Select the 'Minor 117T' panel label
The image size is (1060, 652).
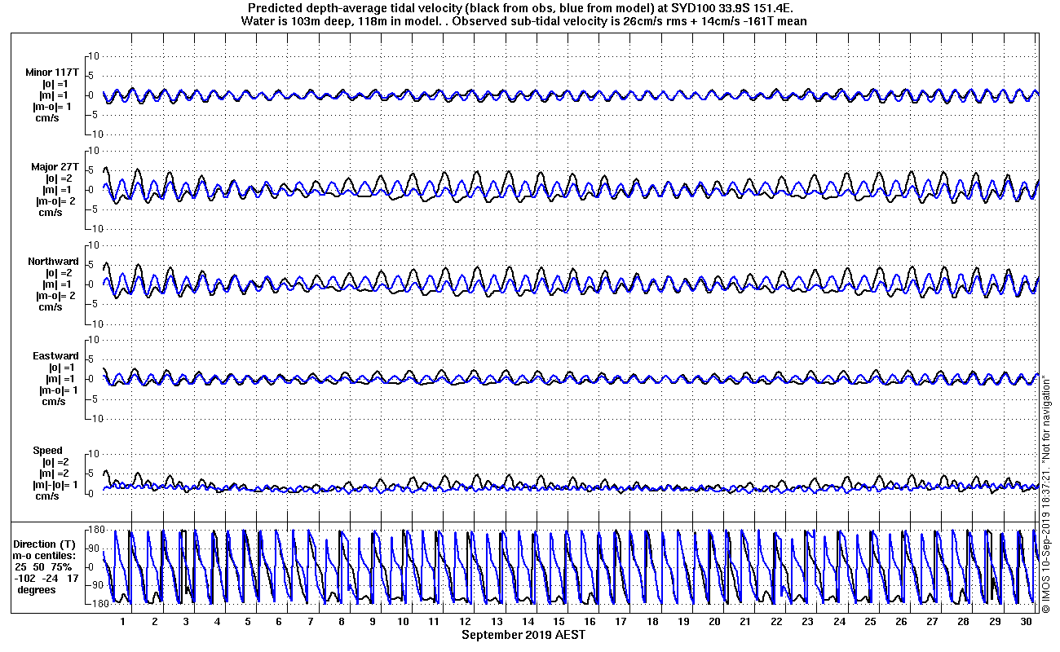[51, 73]
